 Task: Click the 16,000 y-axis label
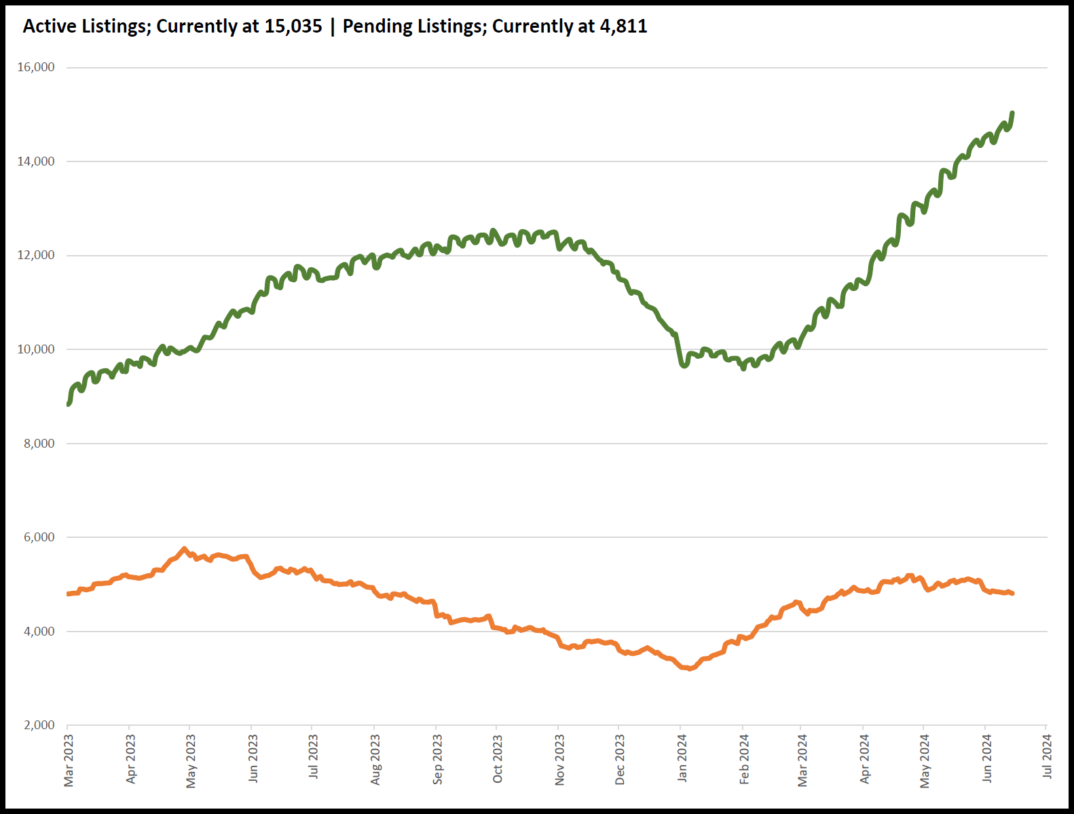[x=36, y=67]
